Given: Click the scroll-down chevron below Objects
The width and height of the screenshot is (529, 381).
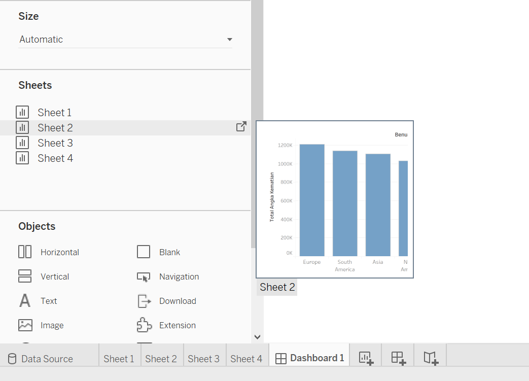Looking at the screenshot, I should pos(257,336).
